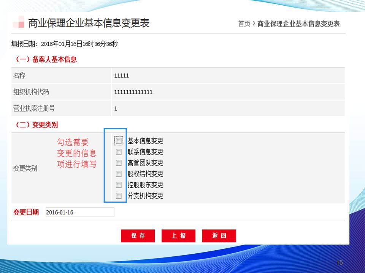This screenshot has width=365, height=273.
Task: Toggle the 控股股东变更 checkbox
Action: (x=119, y=185)
